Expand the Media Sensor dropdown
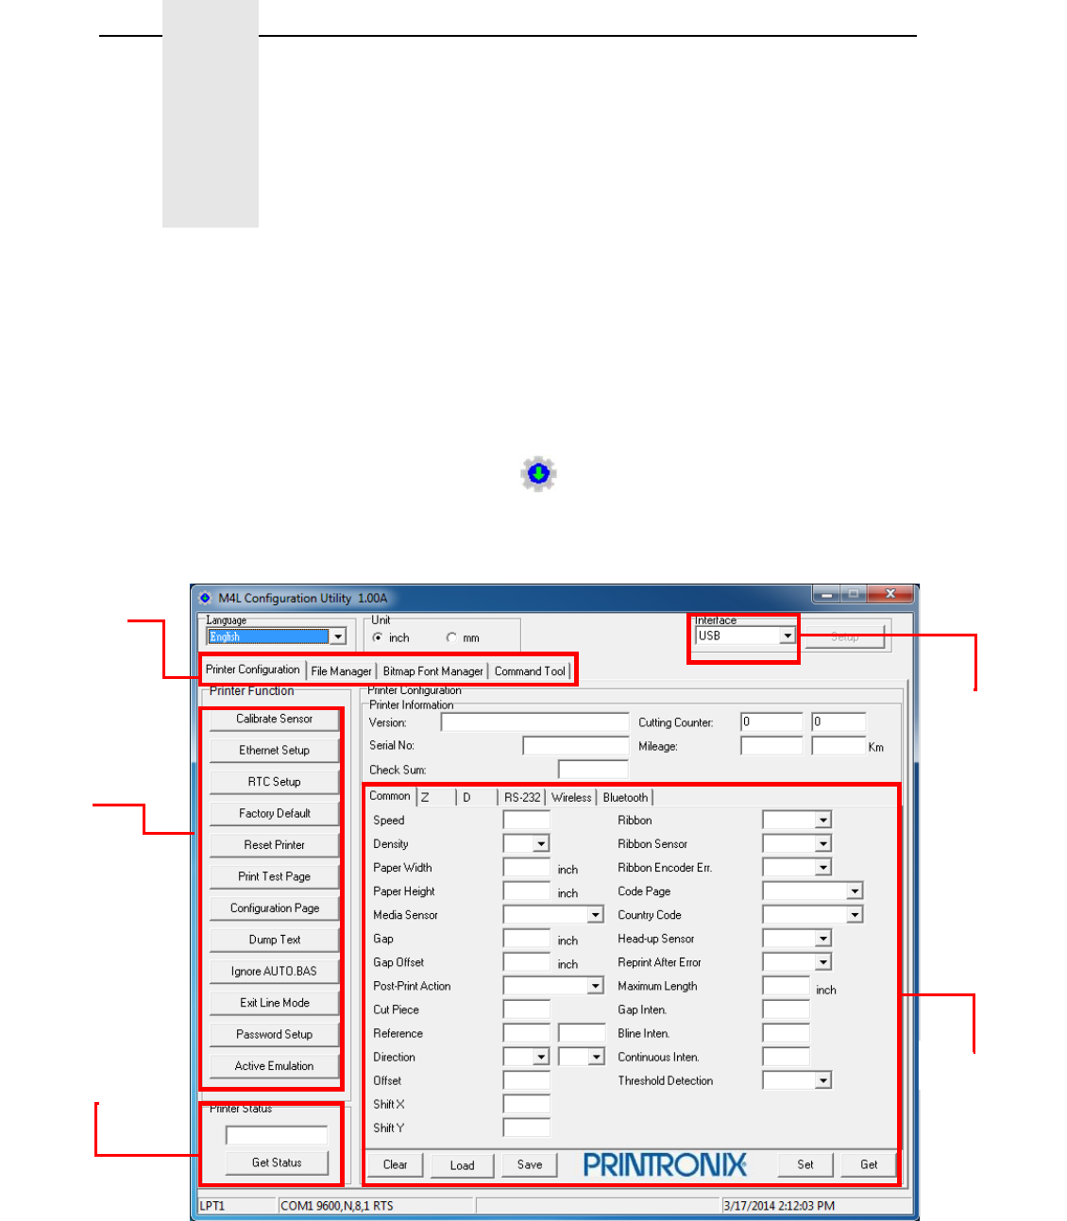 [595, 915]
